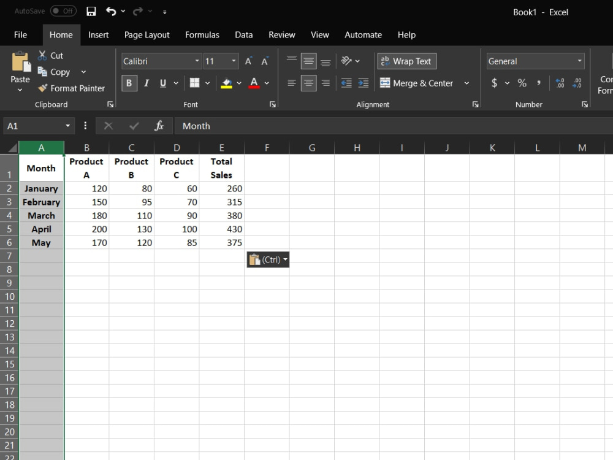
Task: Select the Total Sales header cell
Action: (x=222, y=168)
